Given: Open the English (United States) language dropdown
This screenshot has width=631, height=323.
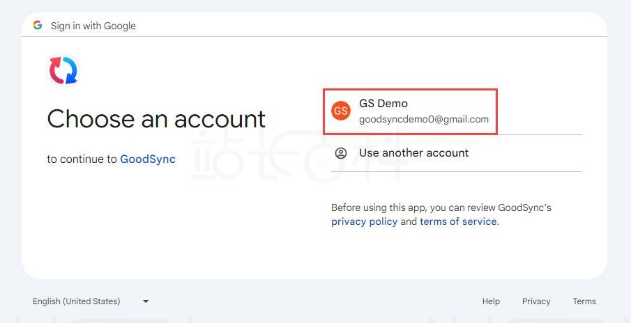Looking at the screenshot, I should tap(91, 301).
